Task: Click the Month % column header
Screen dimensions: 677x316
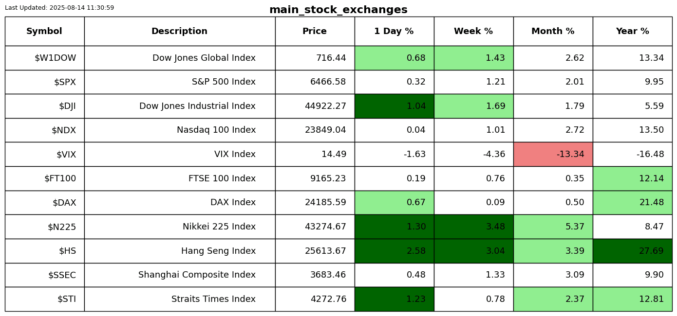Action: pyautogui.click(x=553, y=32)
